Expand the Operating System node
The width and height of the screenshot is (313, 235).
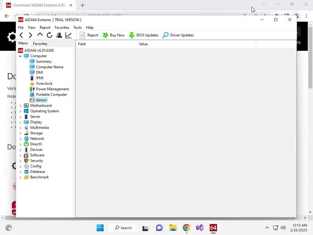20,111
